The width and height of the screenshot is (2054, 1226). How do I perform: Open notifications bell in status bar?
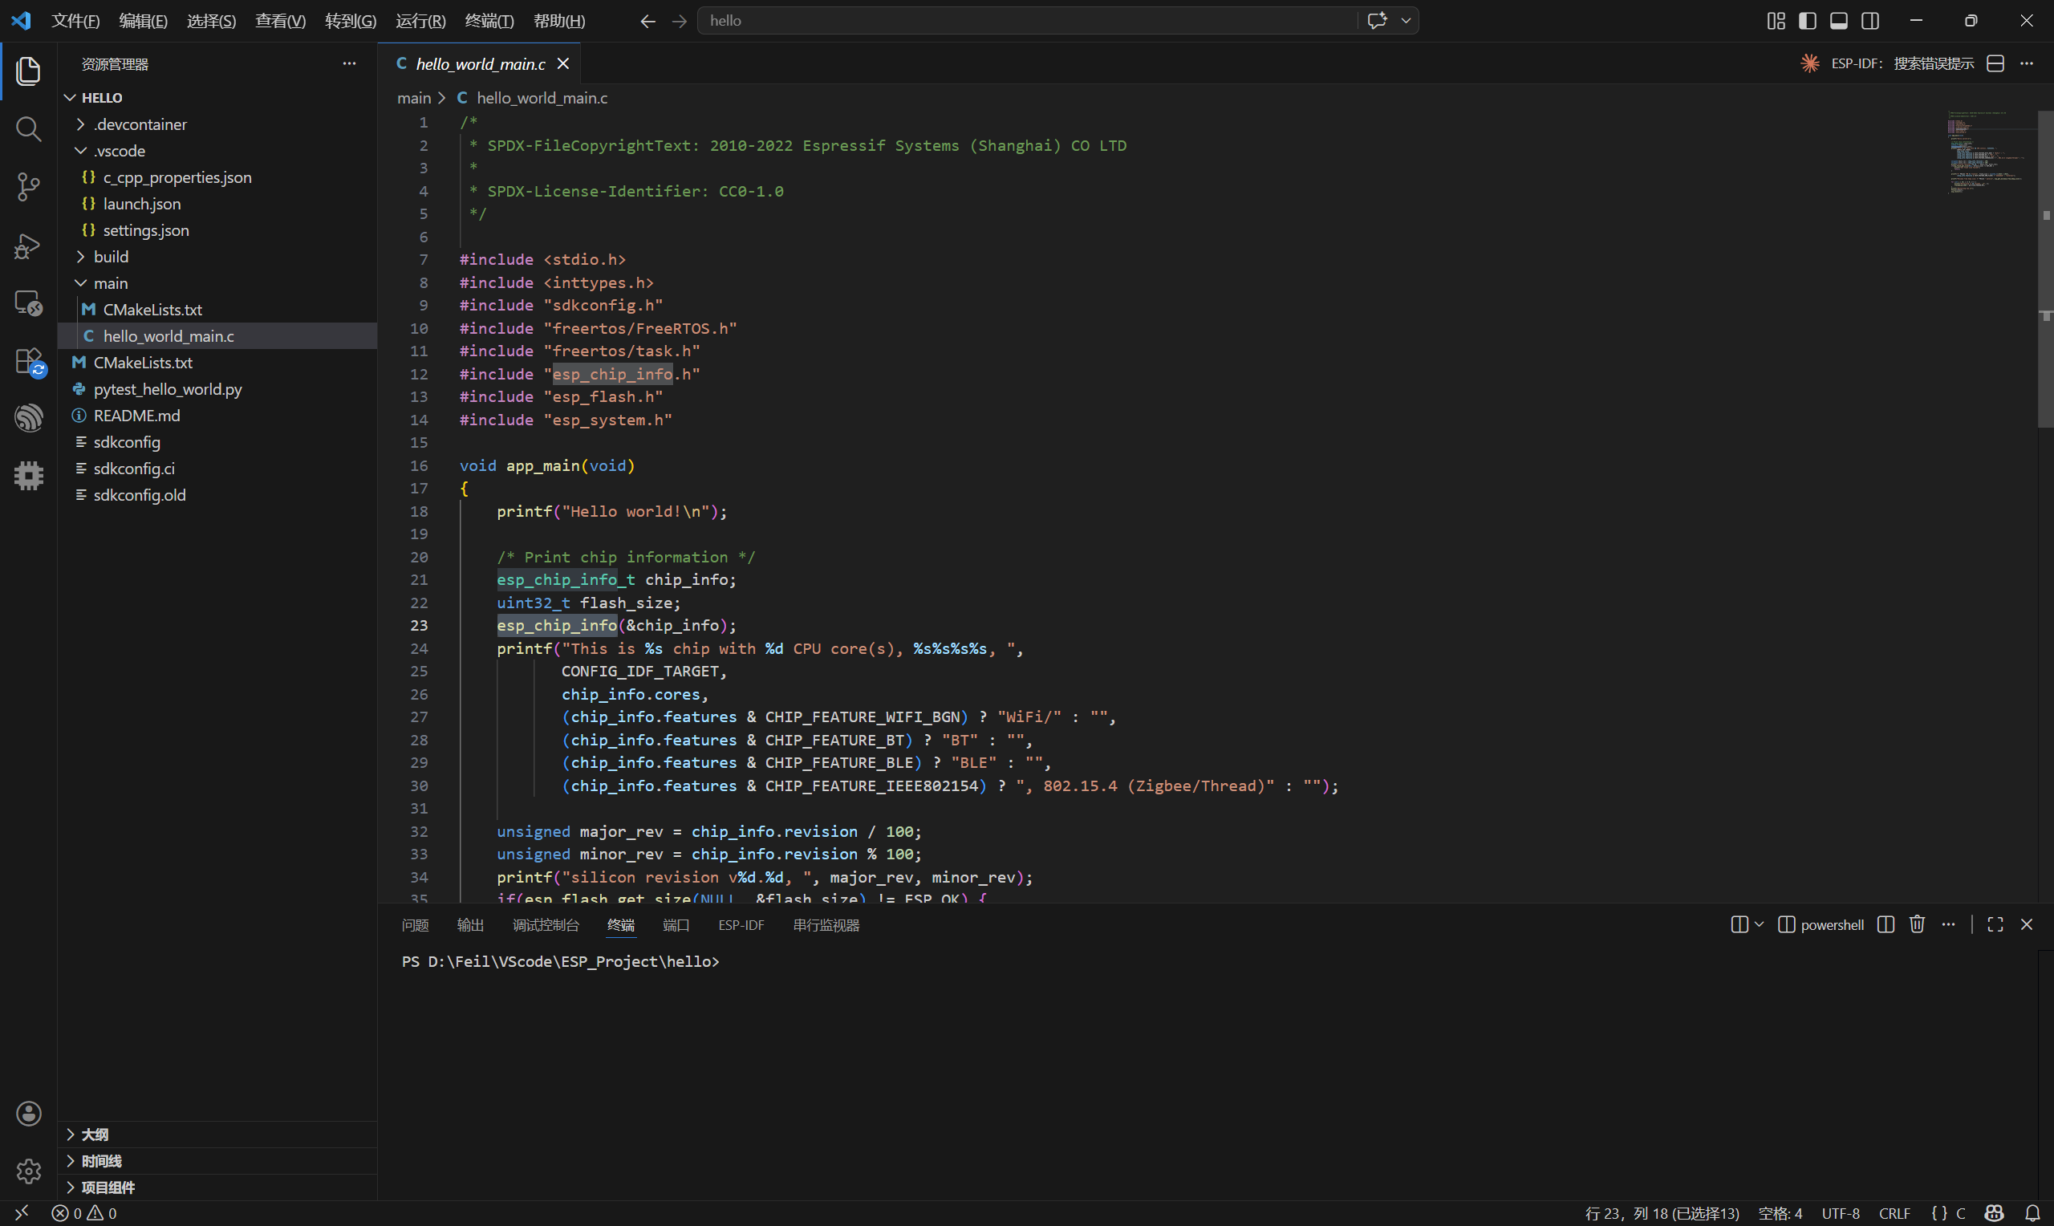[2032, 1213]
